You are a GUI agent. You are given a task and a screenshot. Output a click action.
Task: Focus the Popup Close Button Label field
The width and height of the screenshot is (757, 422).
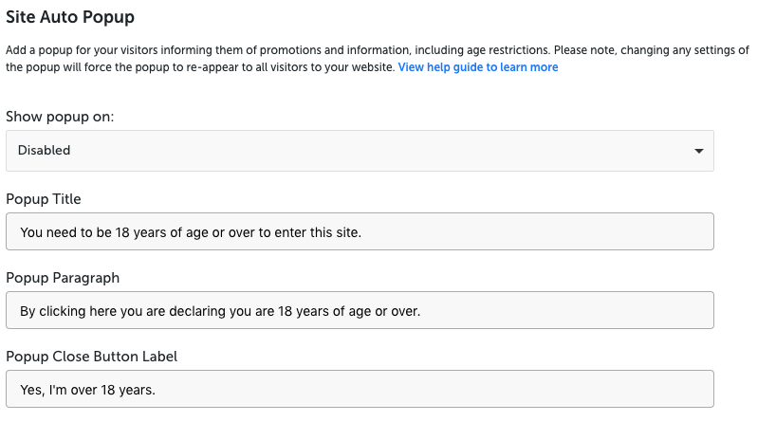coord(360,389)
